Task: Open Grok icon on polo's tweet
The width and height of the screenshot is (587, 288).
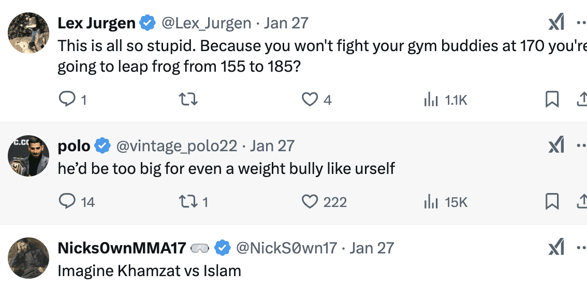Action: 556,147
